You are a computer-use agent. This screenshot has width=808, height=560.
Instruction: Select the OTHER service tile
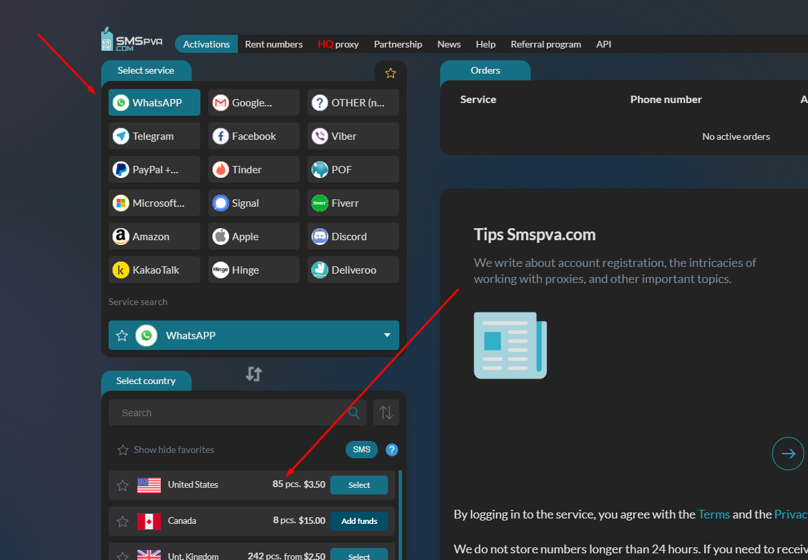[x=353, y=102]
